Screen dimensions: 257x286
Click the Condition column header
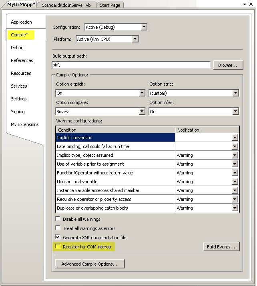(x=115, y=130)
